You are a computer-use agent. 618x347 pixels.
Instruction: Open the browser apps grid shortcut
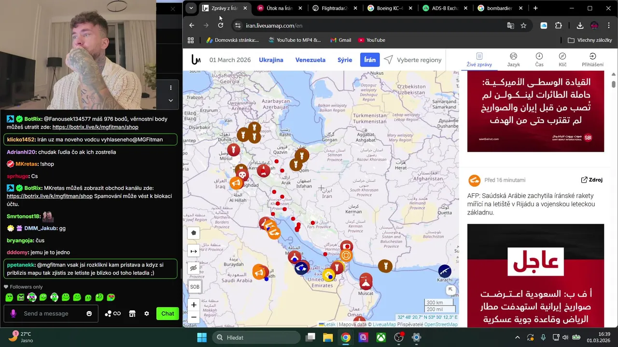(191, 40)
